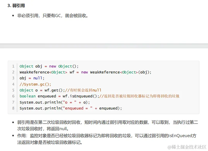Viewport: 208px width, 151px height.
Task: Click code line "Object o = wf.get();"
Action: [x=42, y=90]
